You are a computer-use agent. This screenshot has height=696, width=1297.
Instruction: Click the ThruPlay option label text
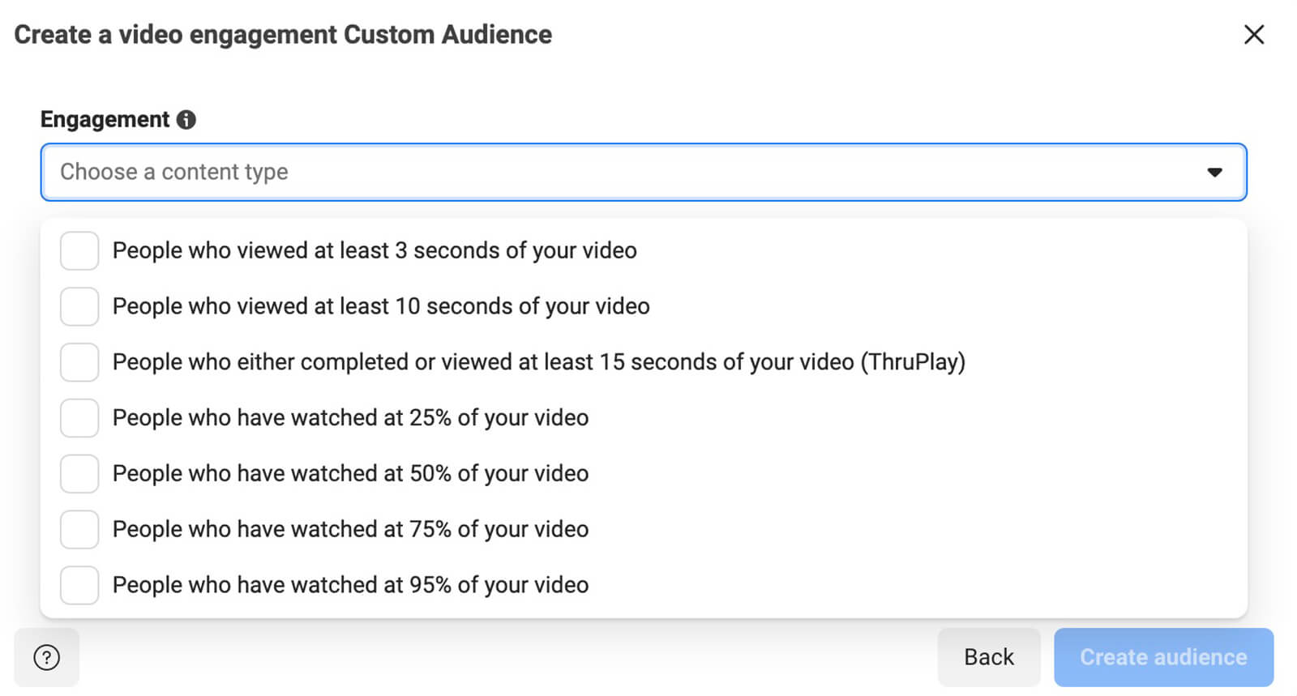pyautogui.click(x=538, y=362)
